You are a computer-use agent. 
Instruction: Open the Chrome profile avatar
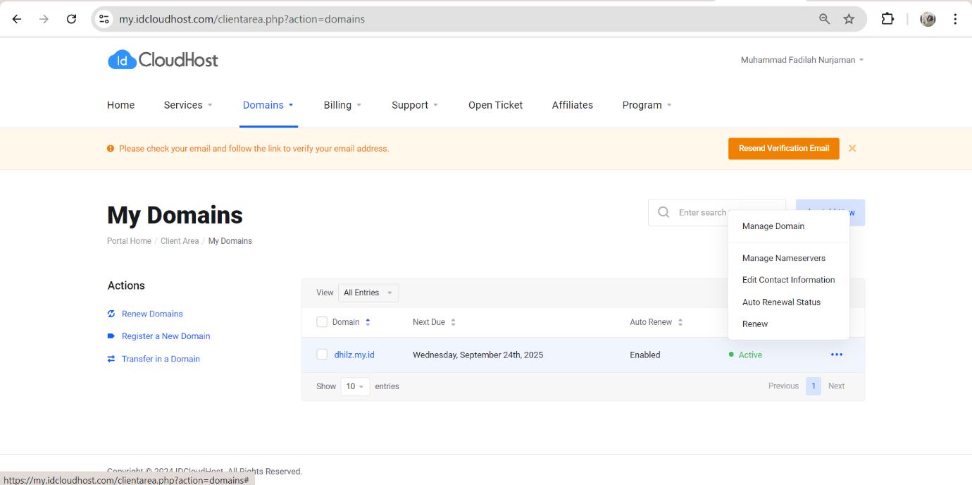[x=928, y=19]
